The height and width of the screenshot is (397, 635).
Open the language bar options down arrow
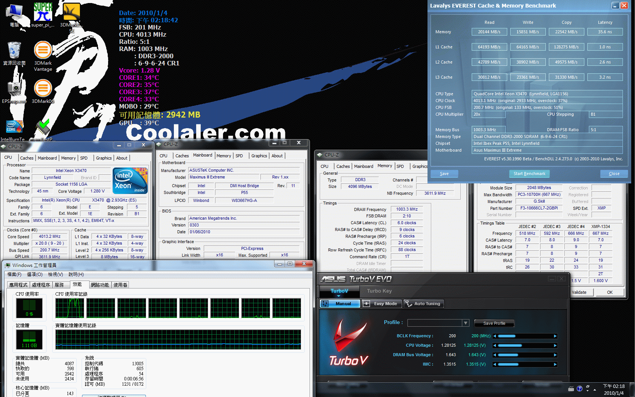588,391
